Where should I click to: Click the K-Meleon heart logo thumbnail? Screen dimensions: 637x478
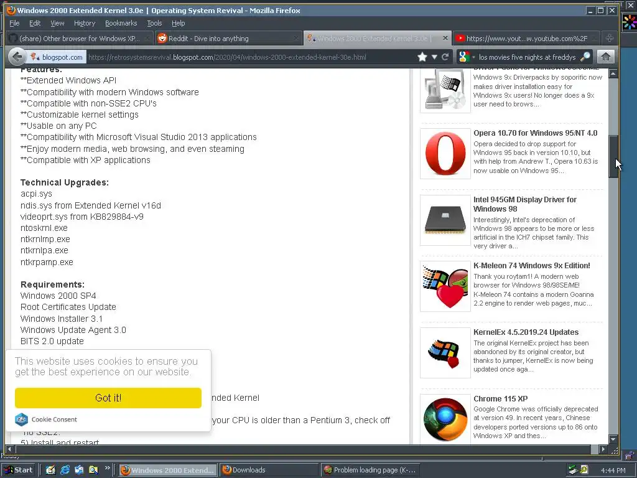point(445,286)
